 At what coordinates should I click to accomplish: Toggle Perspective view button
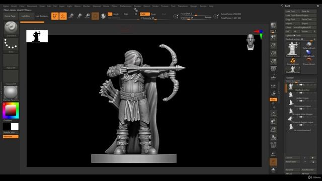point(273,69)
